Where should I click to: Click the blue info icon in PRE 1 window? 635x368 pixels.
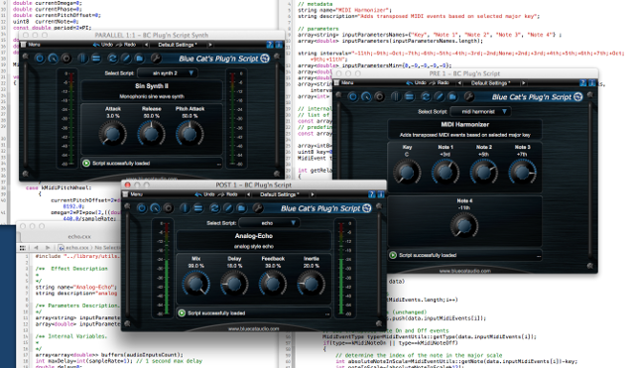tap(591, 82)
